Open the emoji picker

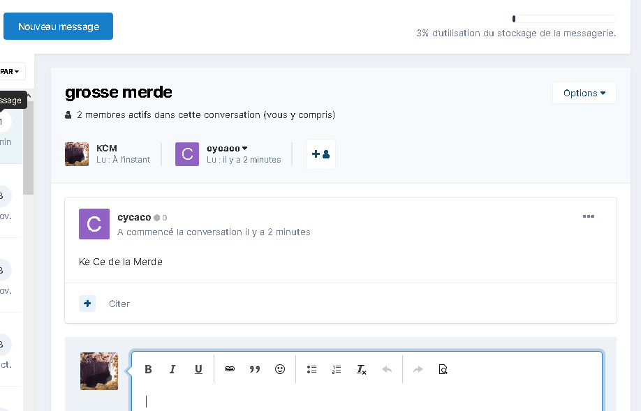[280, 370]
